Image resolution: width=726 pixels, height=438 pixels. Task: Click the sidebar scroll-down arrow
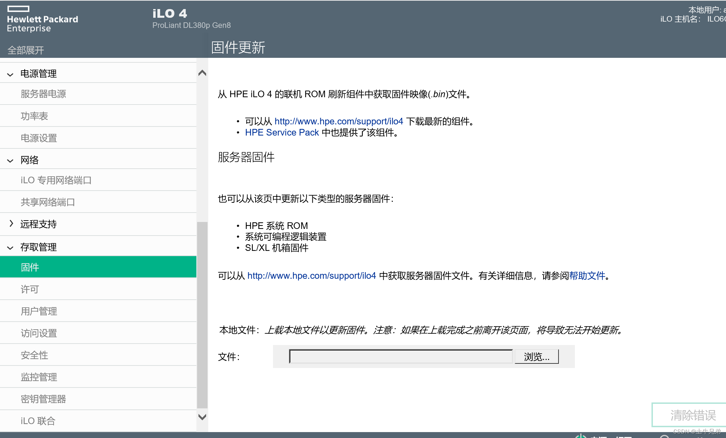[x=202, y=417]
